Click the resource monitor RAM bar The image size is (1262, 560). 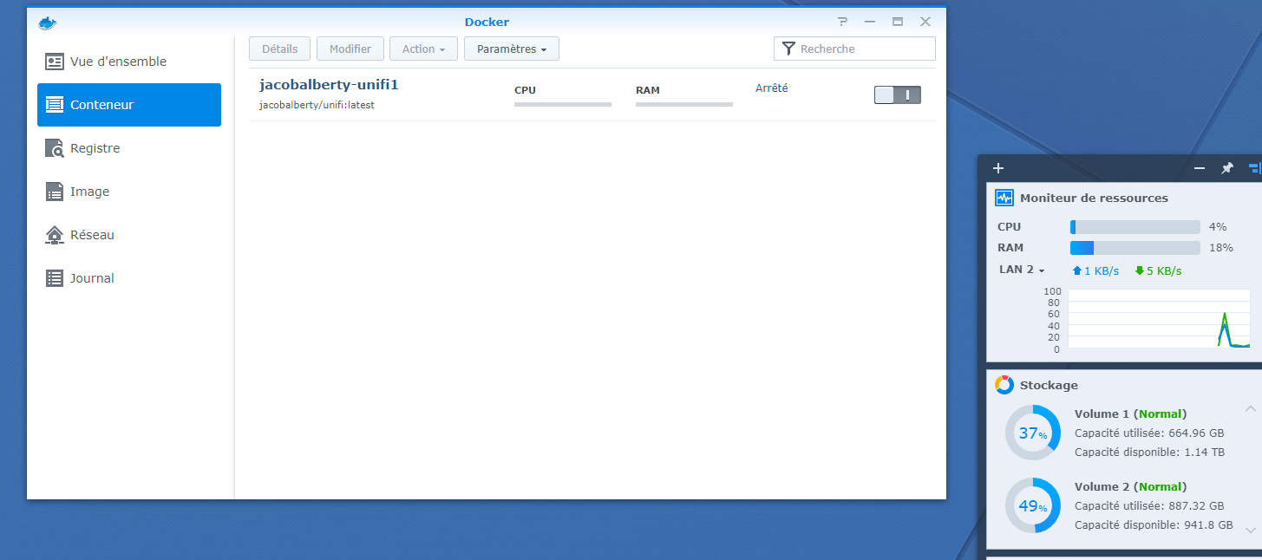1135,248
